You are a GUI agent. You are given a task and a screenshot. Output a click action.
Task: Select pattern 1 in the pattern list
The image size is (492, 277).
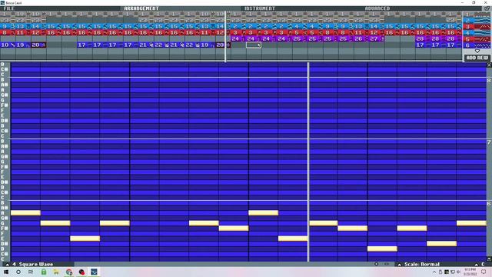tap(477, 15)
